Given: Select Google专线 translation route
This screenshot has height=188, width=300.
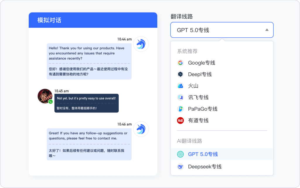Looking at the screenshot, I should 202,63.
